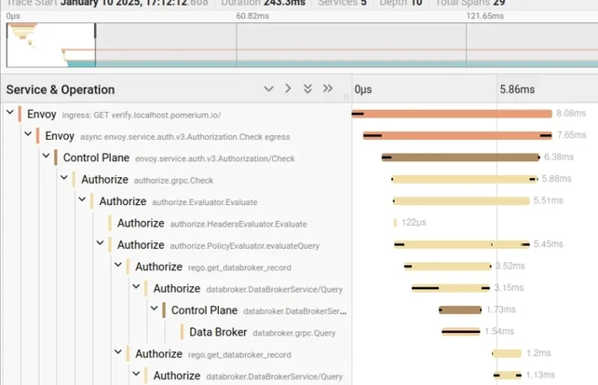Viewport: 598px width, 385px height.
Task: Collapse the last Authorize DataBrokerService/Query span
Action: point(136,374)
